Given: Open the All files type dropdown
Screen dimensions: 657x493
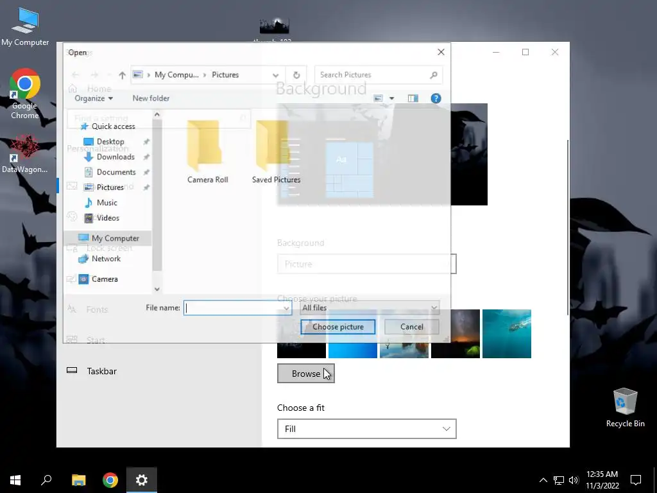Looking at the screenshot, I should [x=370, y=307].
